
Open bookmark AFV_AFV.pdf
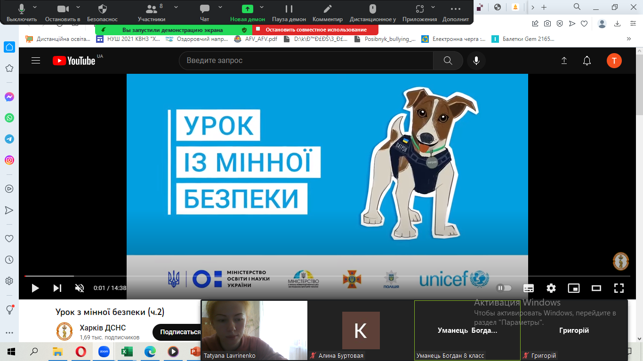[x=256, y=39]
